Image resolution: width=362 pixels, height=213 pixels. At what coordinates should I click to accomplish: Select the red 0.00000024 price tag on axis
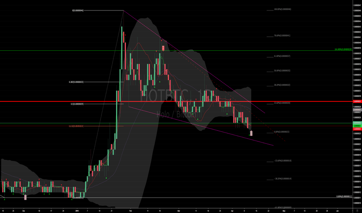click(357, 129)
